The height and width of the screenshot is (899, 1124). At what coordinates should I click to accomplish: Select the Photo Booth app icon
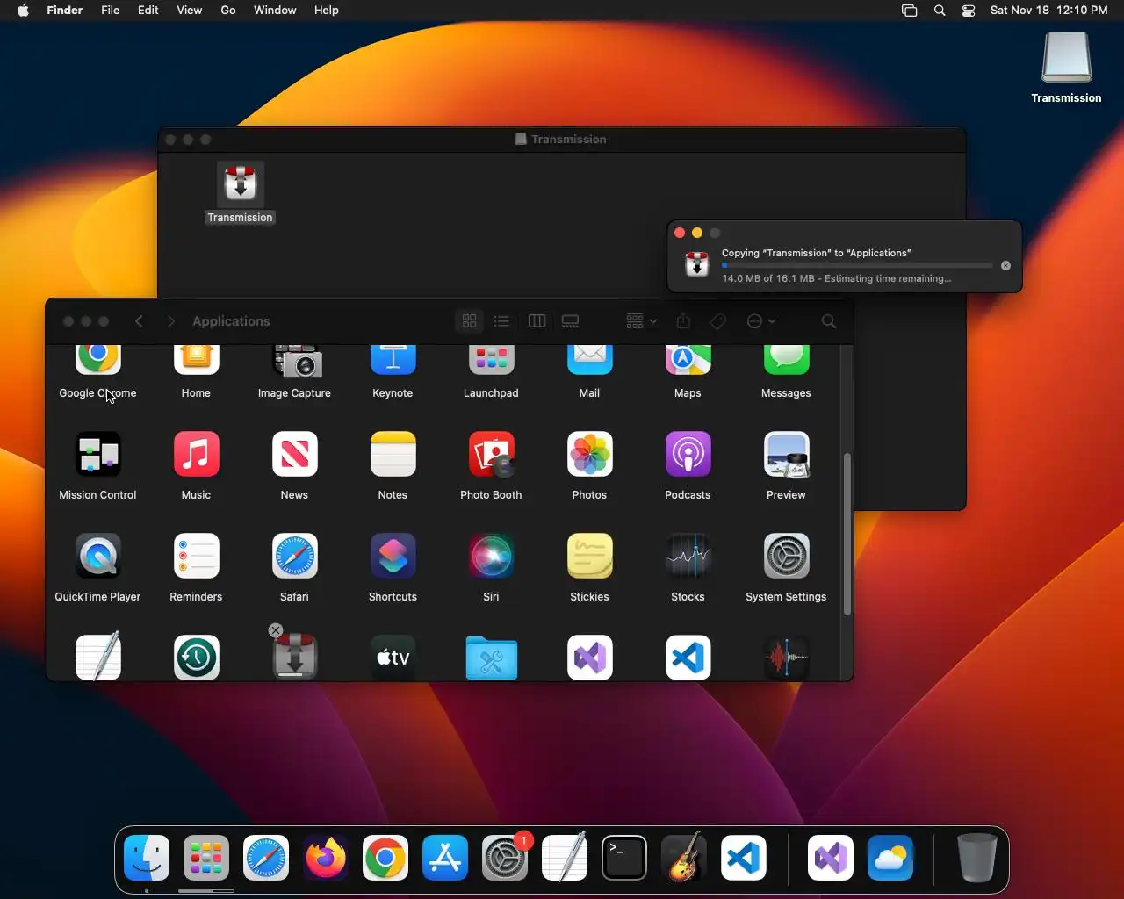[x=491, y=455]
